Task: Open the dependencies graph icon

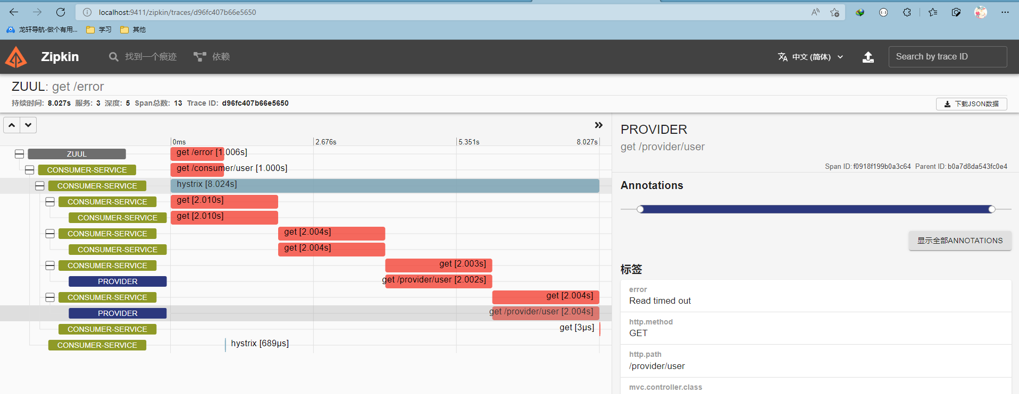Action: click(x=200, y=57)
